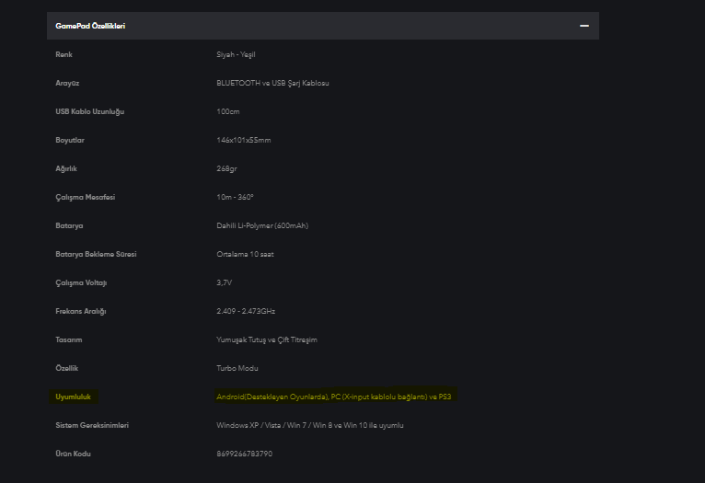705x483 pixels.
Task: Click the Batarya Bekleme Süresi label
Action: 95,255
